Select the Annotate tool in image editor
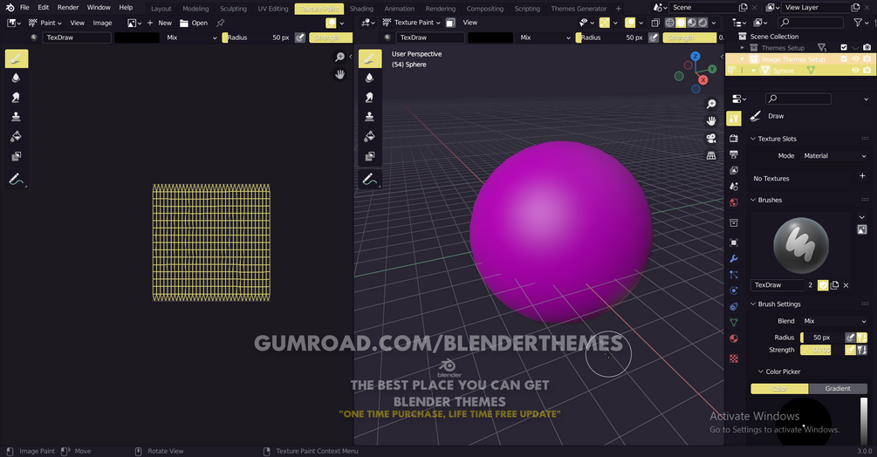Image resolution: width=877 pixels, height=457 pixels. [17, 180]
